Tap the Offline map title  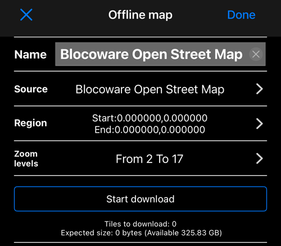click(x=140, y=15)
